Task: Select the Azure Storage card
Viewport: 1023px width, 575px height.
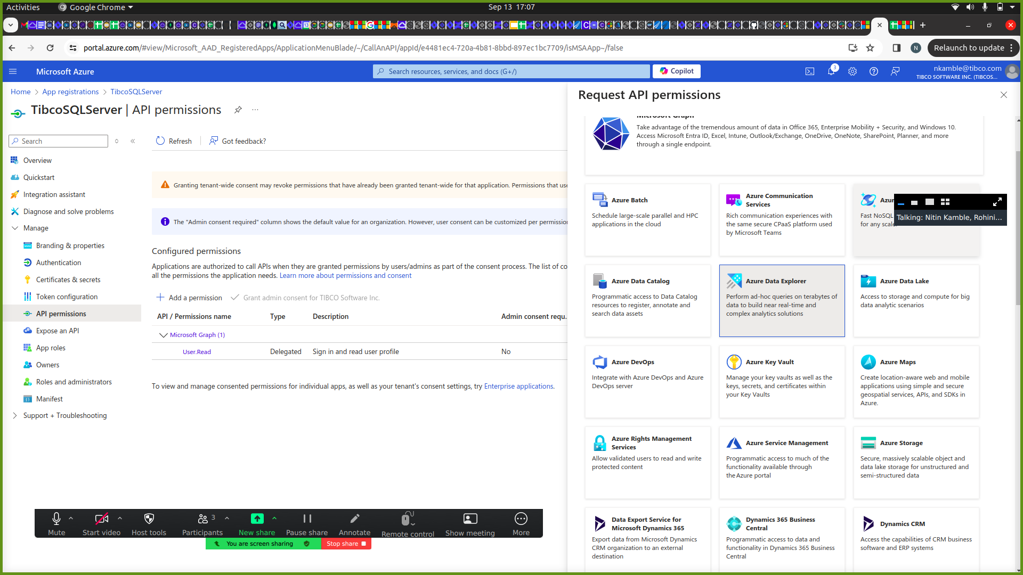Action: (916, 463)
